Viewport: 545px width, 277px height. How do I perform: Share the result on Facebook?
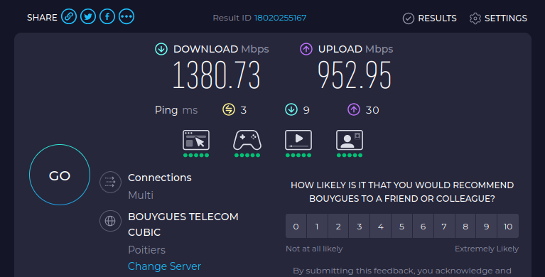107,16
